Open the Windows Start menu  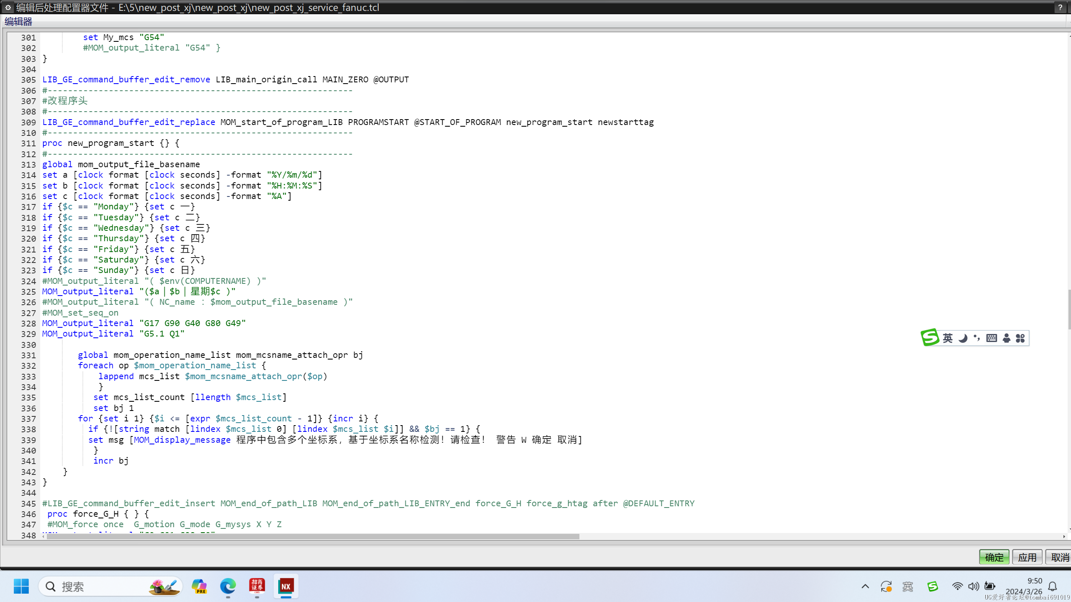point(21,587)
